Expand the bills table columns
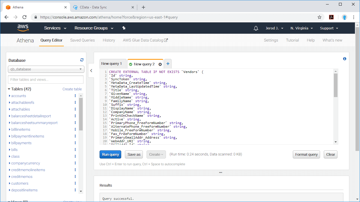This screenshot has width=360, height=202. [x=9, y=150]
